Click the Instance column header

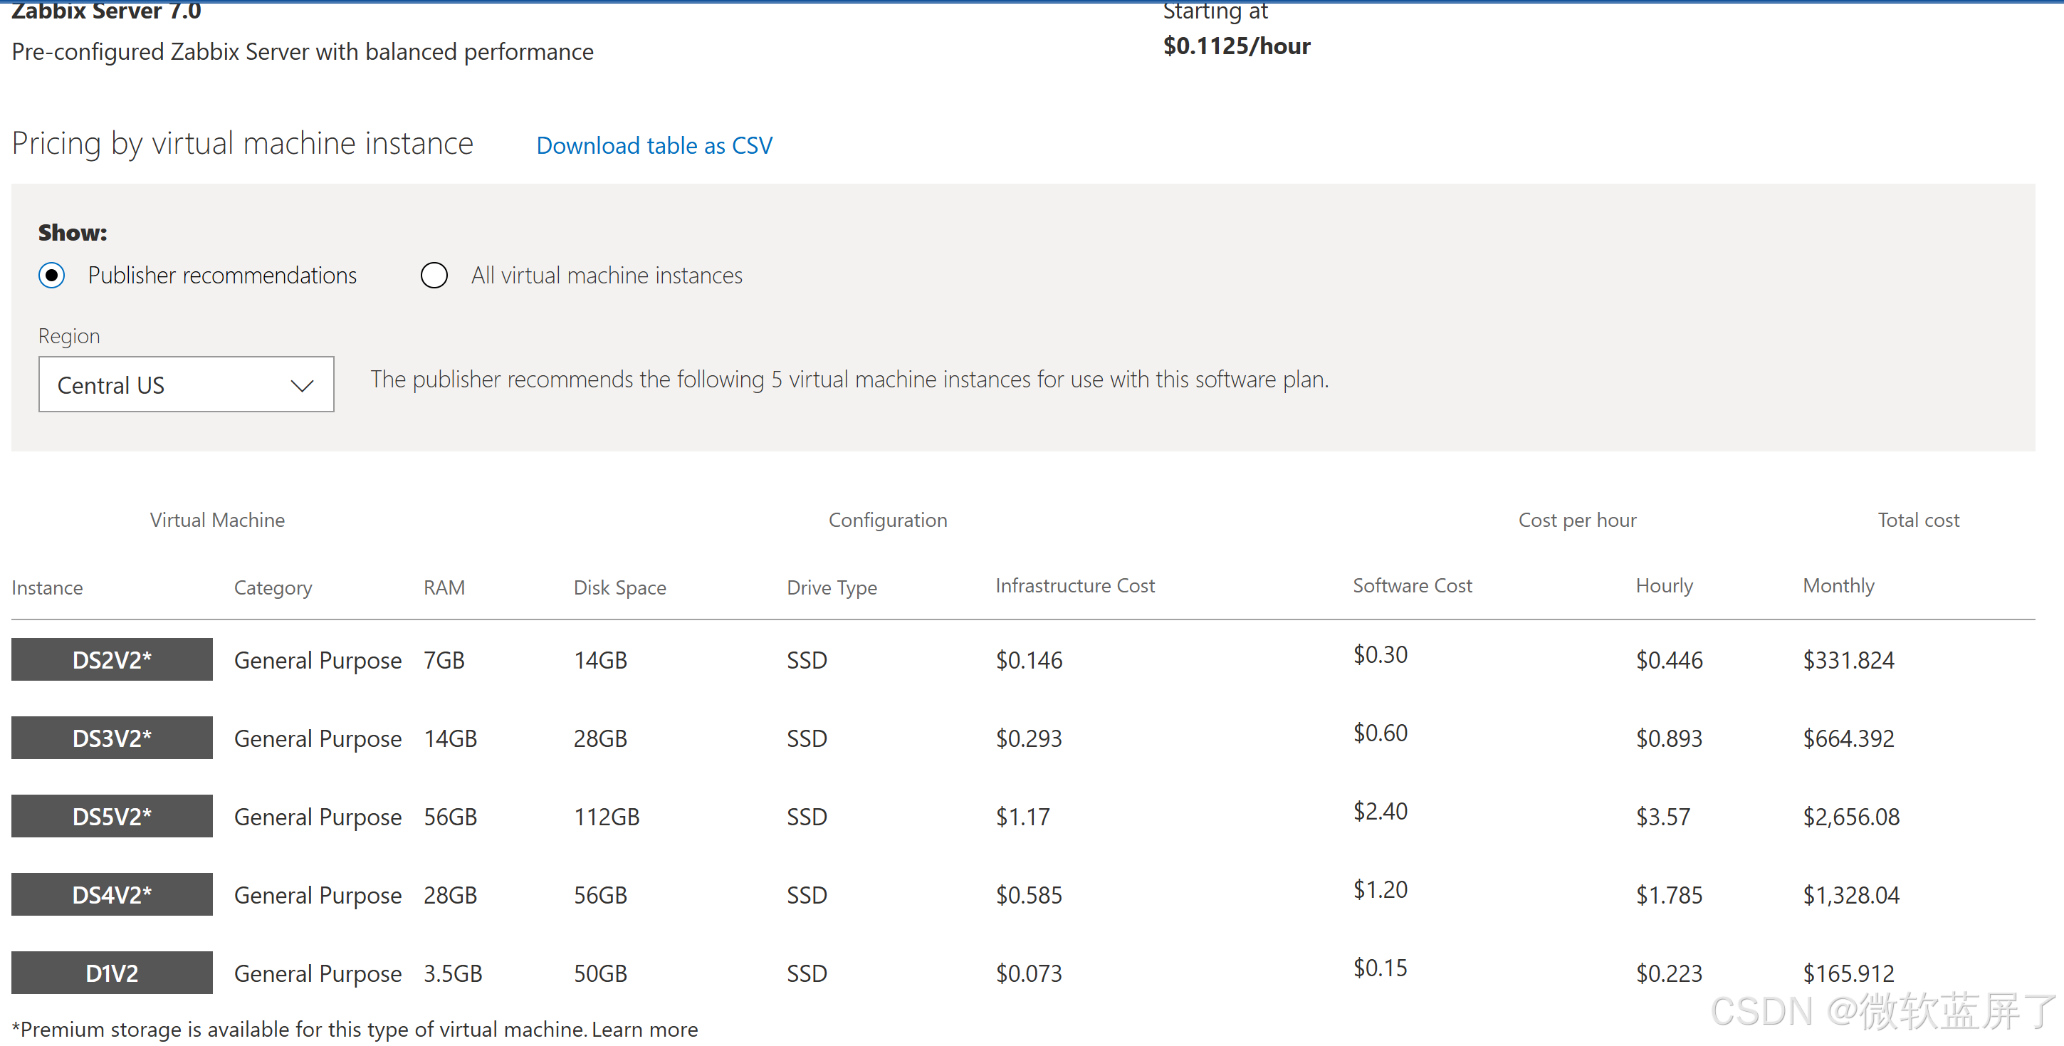pyautogui.click(x=47, y=587)
